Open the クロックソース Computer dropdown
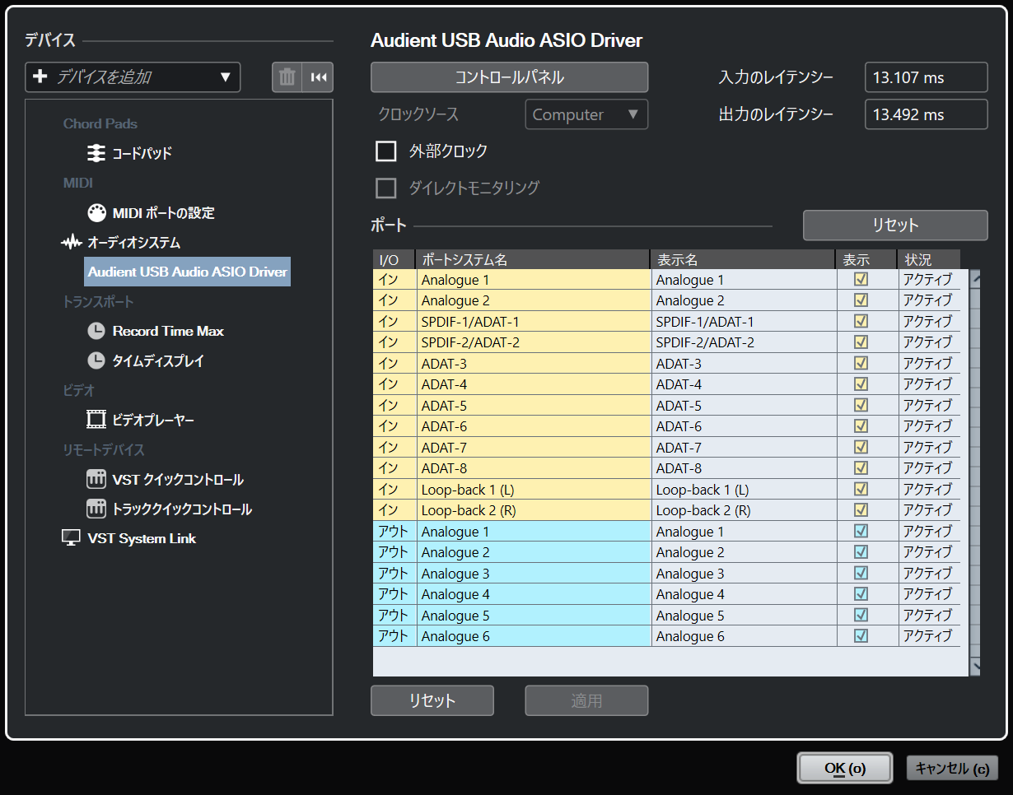 (x=586, y=114)
